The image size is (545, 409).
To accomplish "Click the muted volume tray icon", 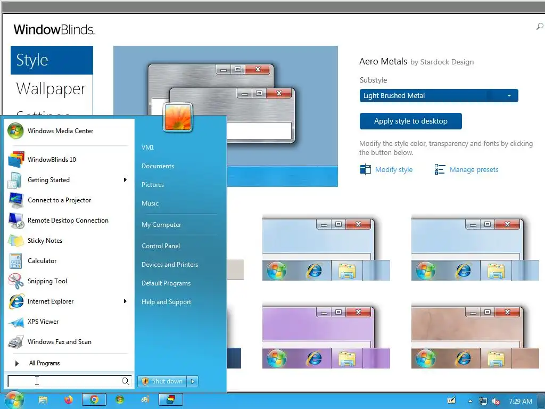I will 496,402.
